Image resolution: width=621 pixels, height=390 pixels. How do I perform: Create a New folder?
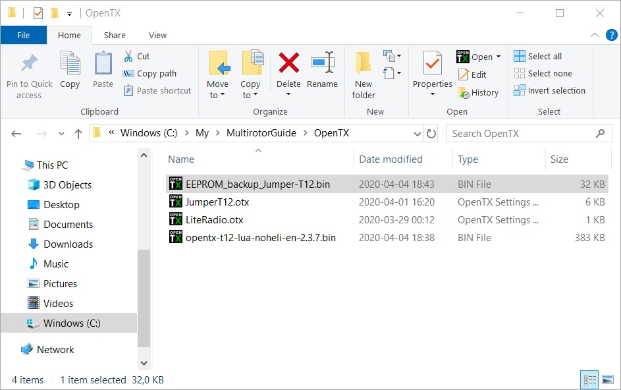tap(363, 75)
